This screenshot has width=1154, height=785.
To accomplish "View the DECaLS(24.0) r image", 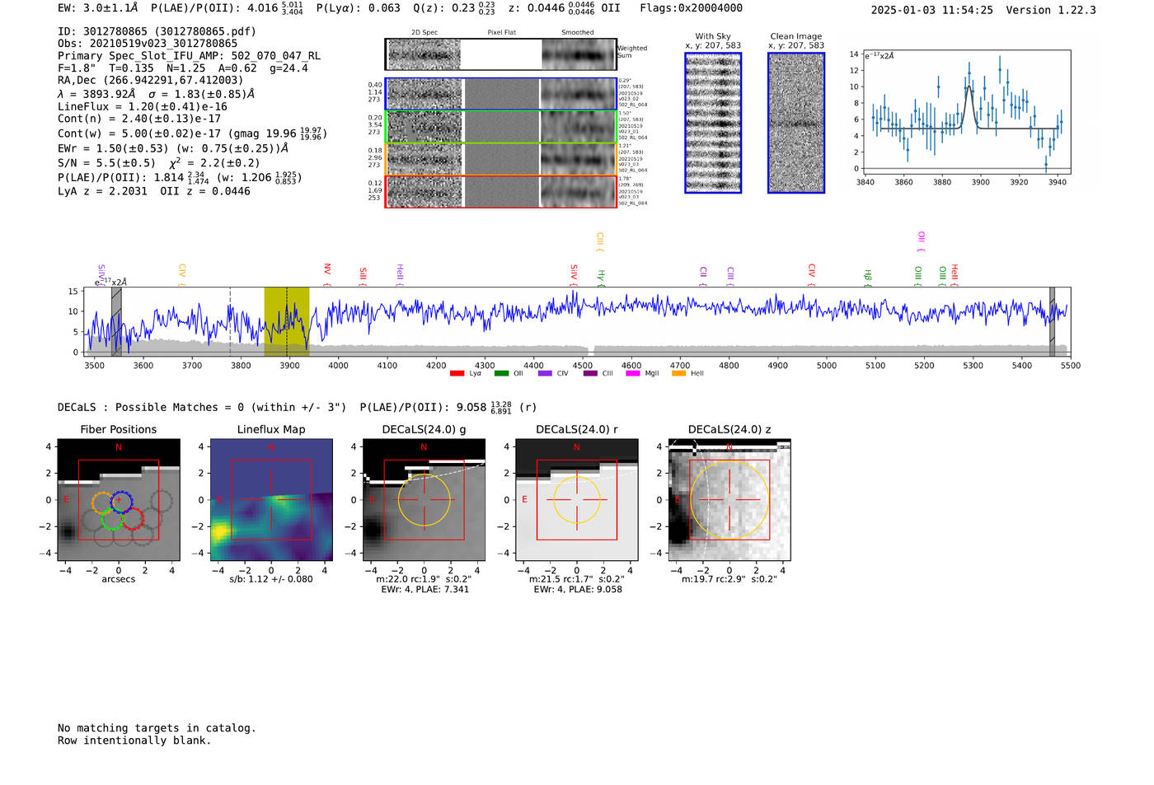I will click(576, 500).
